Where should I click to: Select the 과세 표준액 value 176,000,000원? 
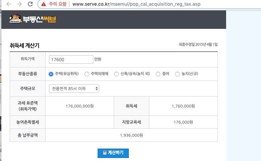(80, 106)
